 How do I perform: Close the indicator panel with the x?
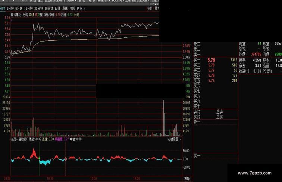click(x=181, y=139)
